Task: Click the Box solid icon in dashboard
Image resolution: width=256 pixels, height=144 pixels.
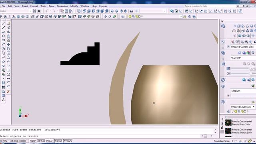Action: coord(239,26)
